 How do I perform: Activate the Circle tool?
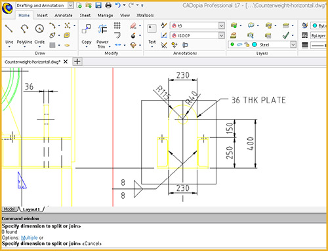pos(39,33)
